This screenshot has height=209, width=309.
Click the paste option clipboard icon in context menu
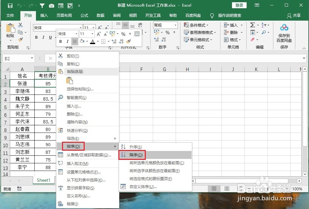(x=70, y=81)
